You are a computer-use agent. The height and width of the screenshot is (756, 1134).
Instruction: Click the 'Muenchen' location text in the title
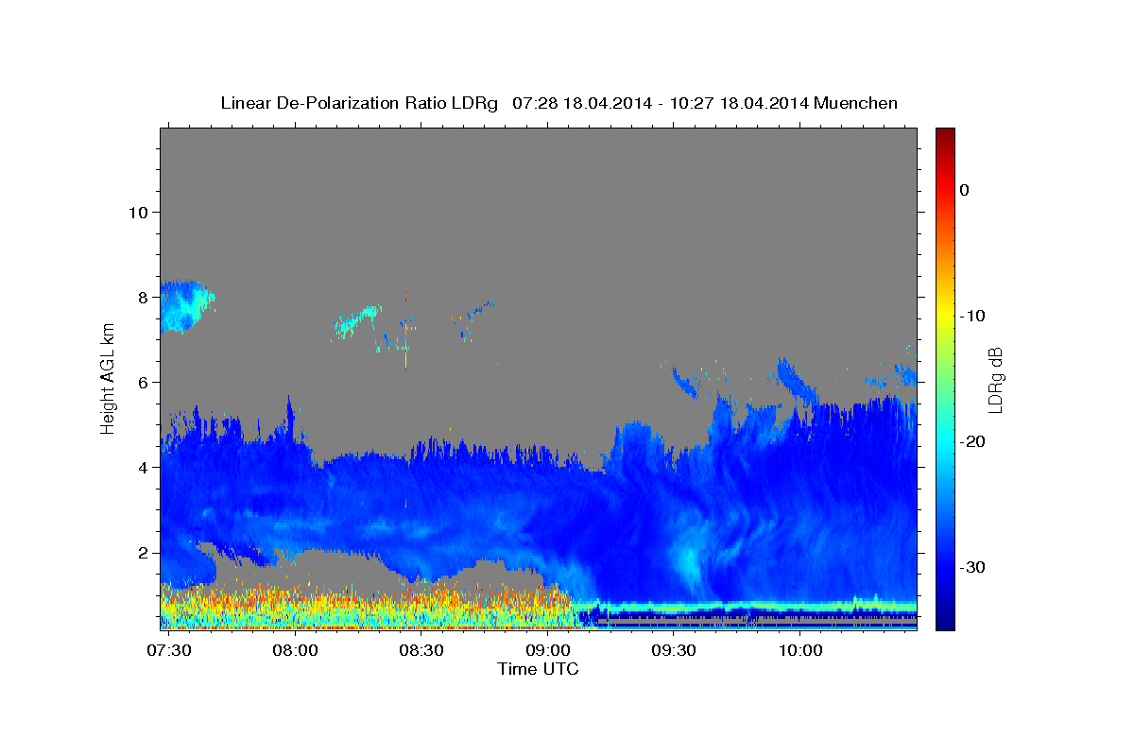pyautogui.click(x=856, y=103)
